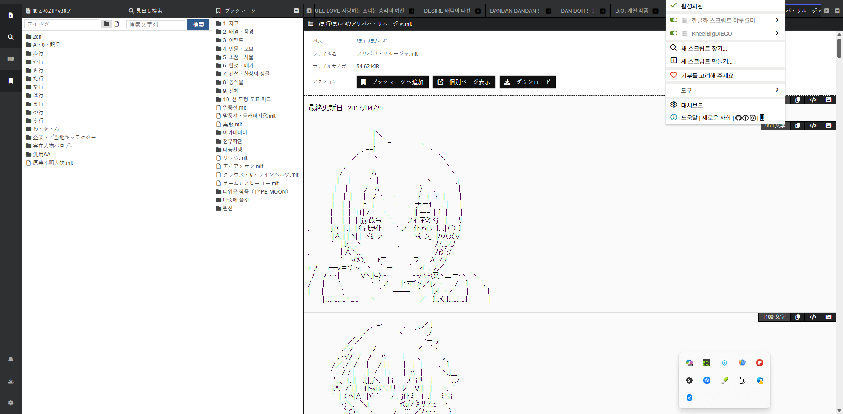843x414 pixels.
Task: Focus the フィルター input field
Action: click(62, 24)
